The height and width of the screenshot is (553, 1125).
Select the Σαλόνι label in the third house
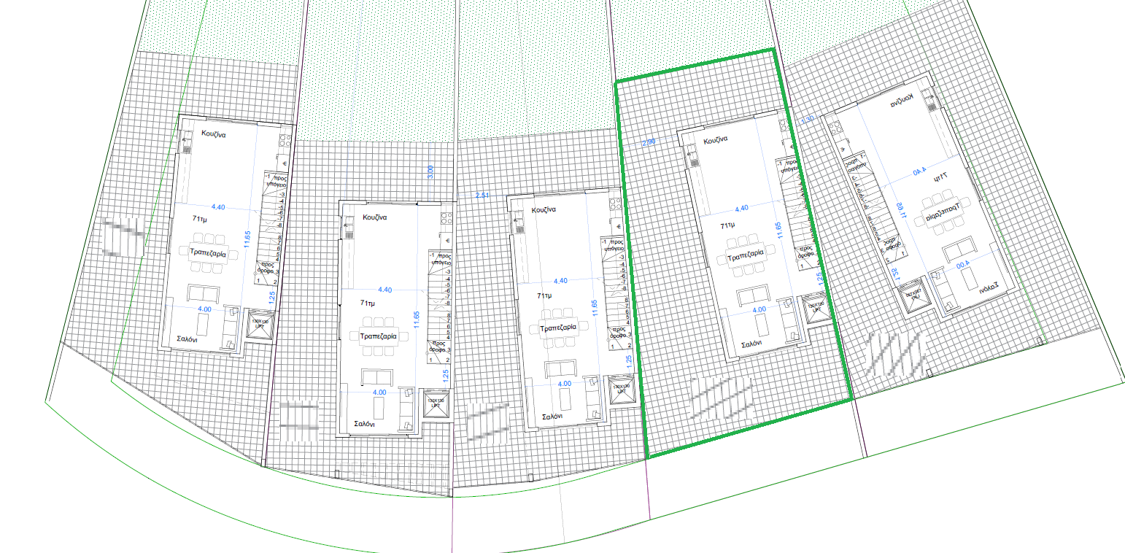tap(552, 417)
